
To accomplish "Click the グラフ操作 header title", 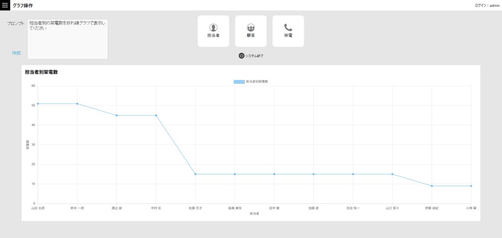I will pos(23,5).
